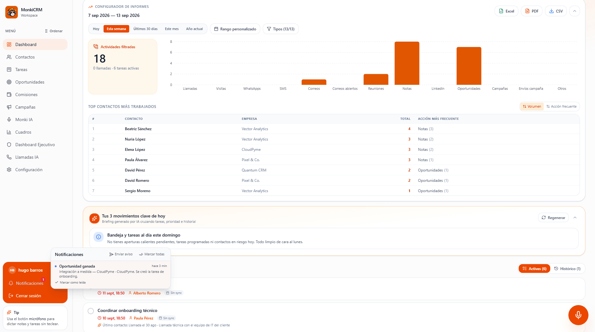The height and width of the screenshot is (332, 595).
Task: Click the Notas bar in chart
Action: (407, 63)
